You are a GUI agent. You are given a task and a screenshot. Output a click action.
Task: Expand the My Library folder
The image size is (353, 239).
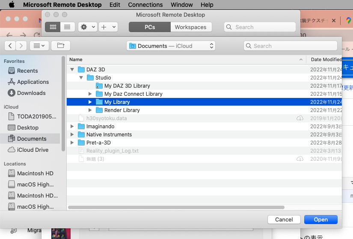click(90, 102)
